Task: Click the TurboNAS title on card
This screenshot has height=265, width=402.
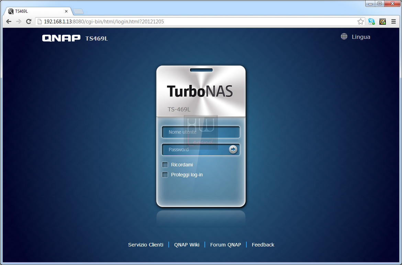Action: (200, 91)
